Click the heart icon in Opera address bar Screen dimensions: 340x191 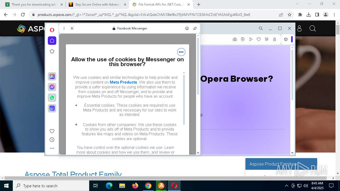click(x=259, y=39)
